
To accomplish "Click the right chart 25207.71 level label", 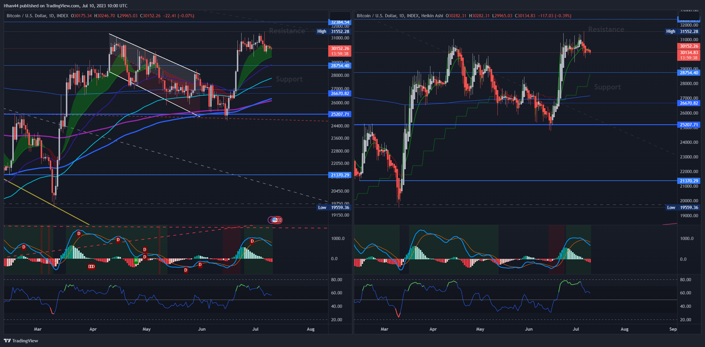I will [x=689, y=125].
